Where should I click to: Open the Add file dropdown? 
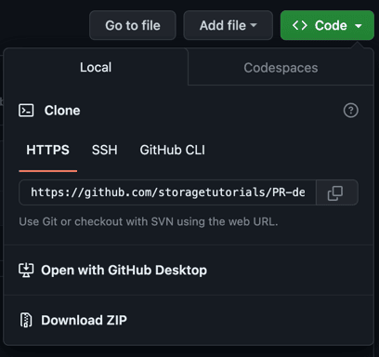coord(229,25)
